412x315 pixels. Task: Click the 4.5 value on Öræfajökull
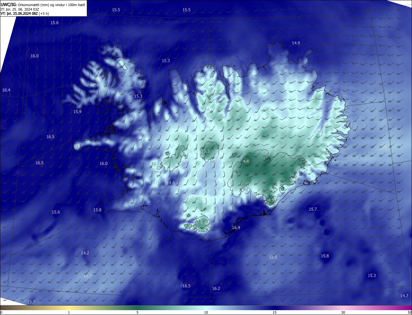click(x=270, y=200)
